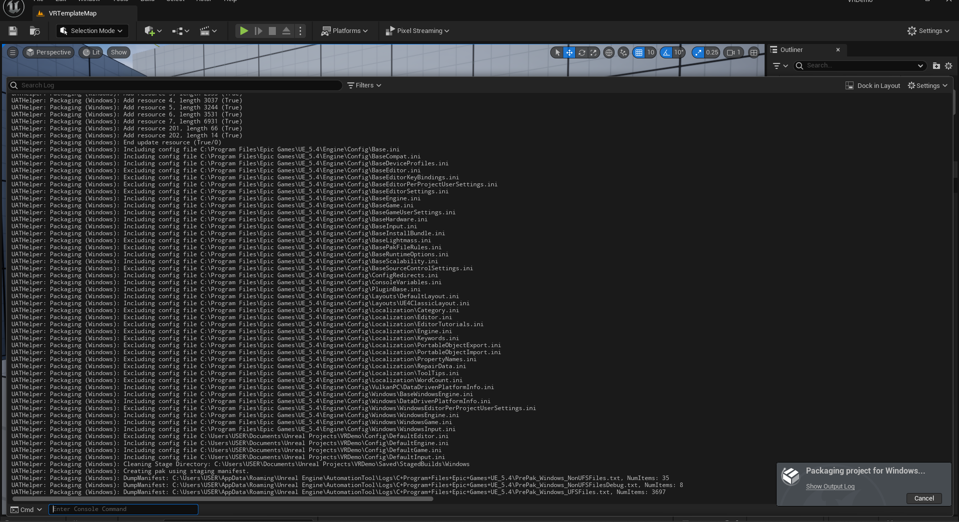Screen dimensions: 959x522
Task: Select the scale transform tool icon
Action: [593, 52]
